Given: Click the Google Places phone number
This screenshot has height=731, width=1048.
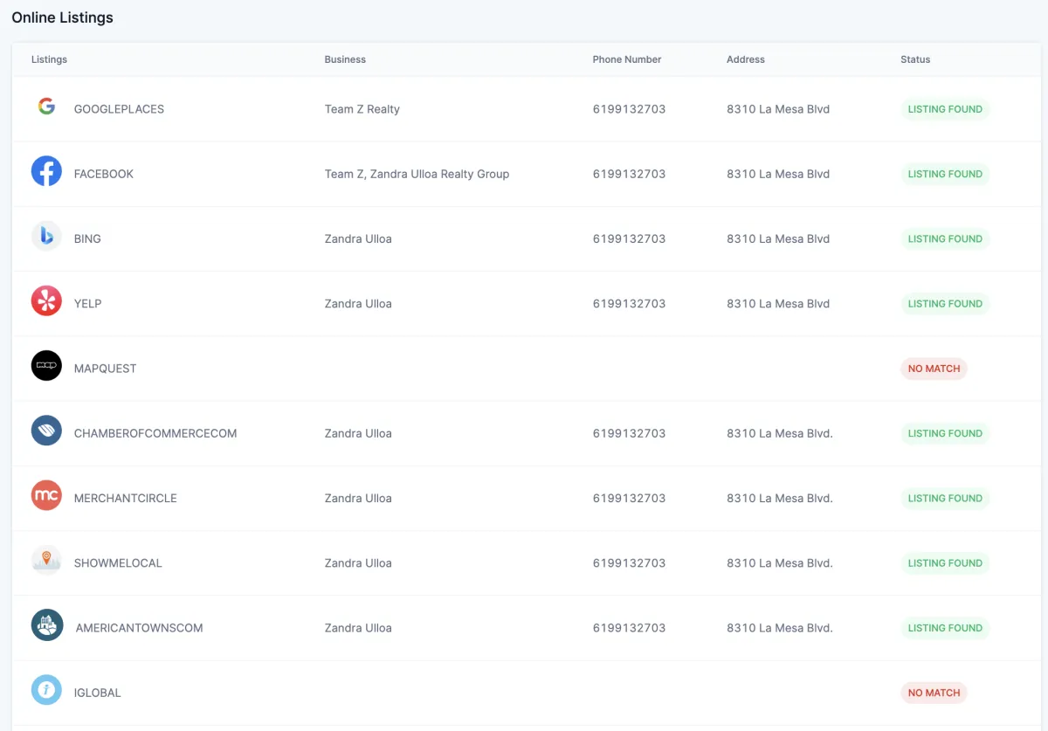Looking at the screenshot, I should point(629,109).
